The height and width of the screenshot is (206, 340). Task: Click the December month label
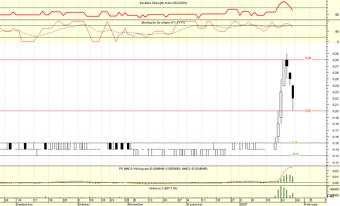click(195, 204)
